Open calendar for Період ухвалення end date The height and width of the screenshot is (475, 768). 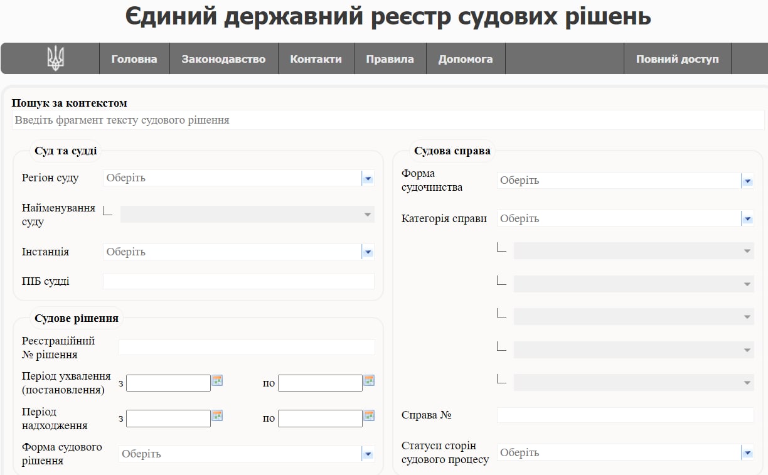coord(369,380)
